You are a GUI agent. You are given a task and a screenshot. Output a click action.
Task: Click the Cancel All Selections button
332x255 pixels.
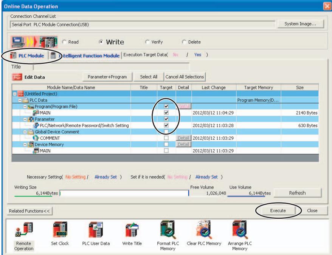(185, 77)
